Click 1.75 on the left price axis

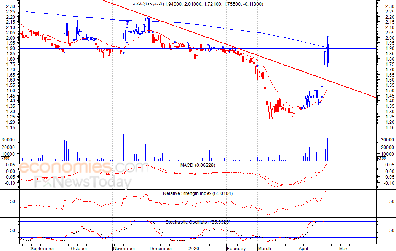[x=10, y=64]
